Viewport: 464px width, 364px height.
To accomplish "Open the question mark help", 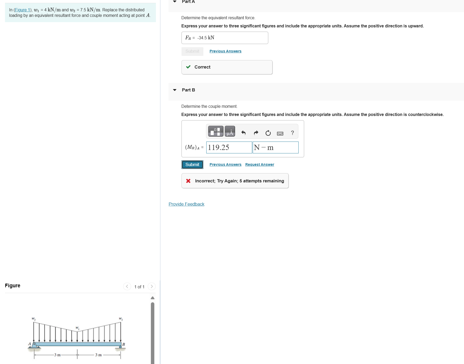I will click(292, 133).
